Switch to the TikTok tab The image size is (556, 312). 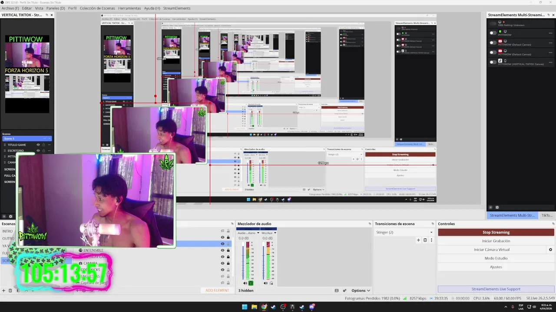(547, 215)
